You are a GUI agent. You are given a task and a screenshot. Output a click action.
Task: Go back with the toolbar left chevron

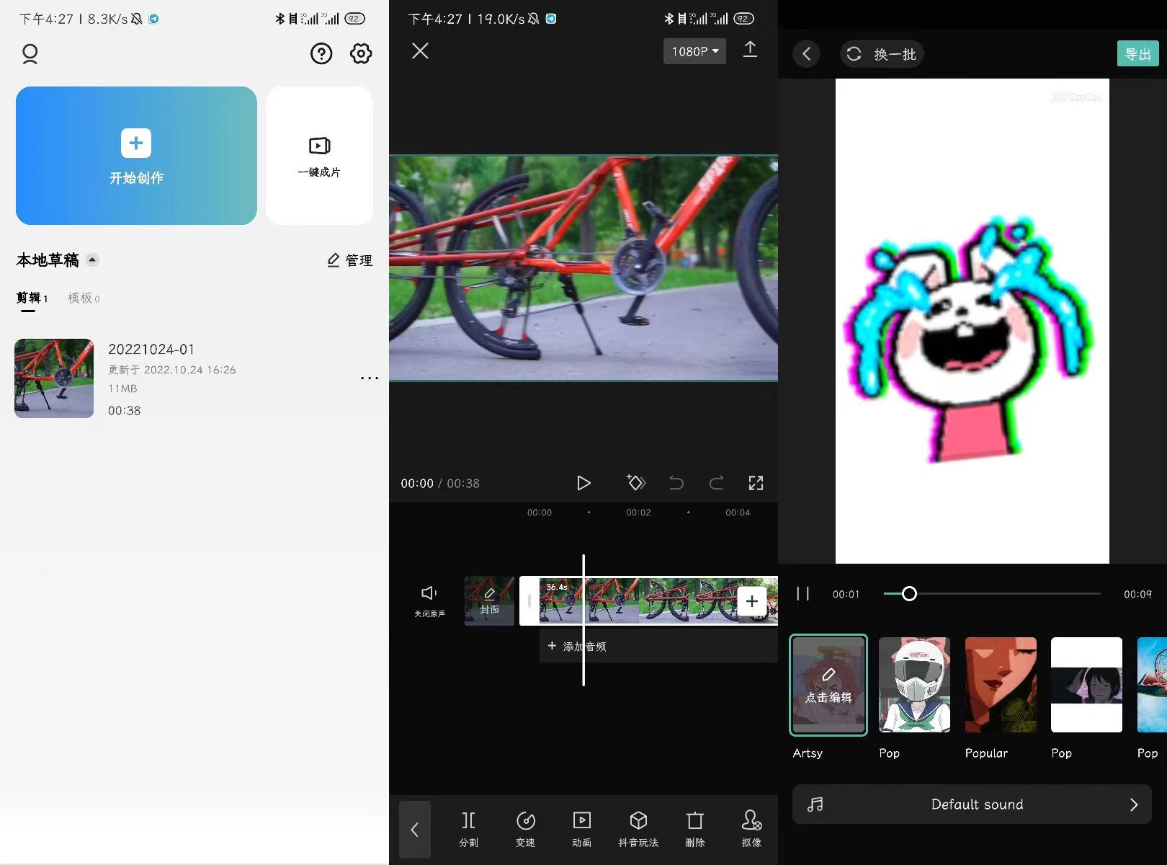pyautogui.click(x=415, y=830)
